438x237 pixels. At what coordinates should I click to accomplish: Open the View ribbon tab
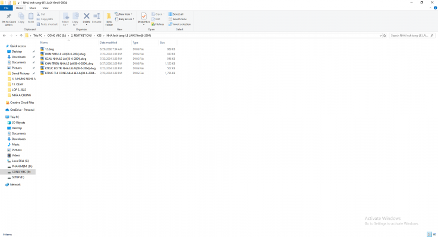[46, 8]
